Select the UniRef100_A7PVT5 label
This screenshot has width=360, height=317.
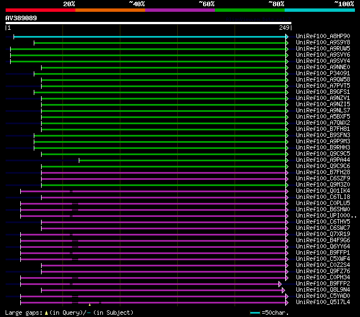pyautogui.click(x=323, y=86)
